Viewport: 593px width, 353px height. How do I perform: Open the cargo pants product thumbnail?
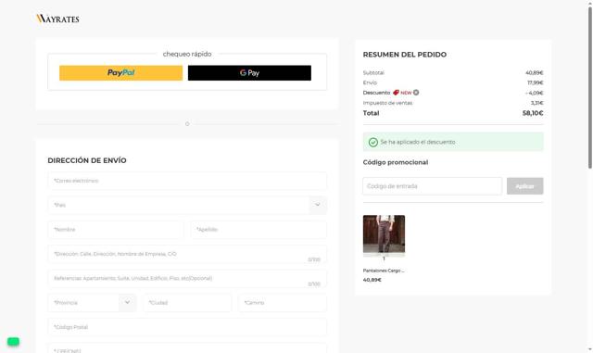tap(384, 233)
